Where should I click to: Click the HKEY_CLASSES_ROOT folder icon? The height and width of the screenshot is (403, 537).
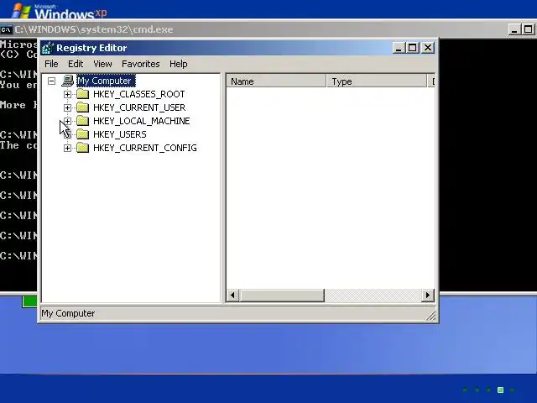pyautogui.click(x=82, y=94)
